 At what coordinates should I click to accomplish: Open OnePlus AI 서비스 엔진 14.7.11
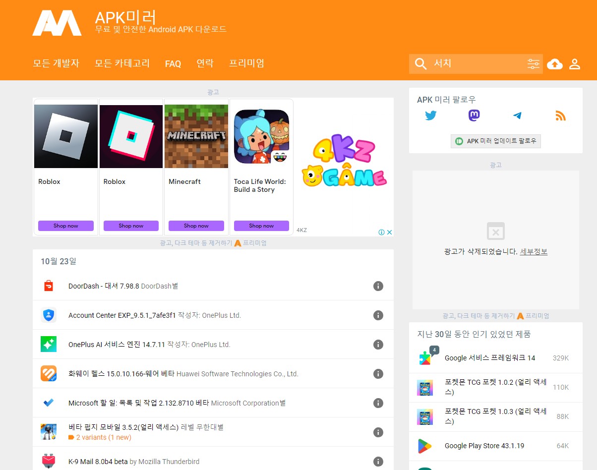pyautogui.click(x=117, y=345)
